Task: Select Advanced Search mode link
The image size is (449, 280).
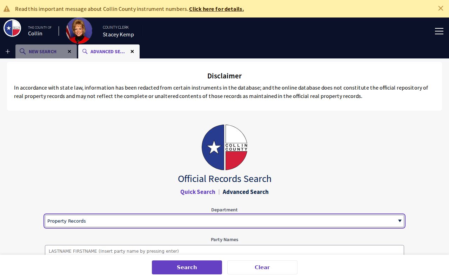Action: (246, 192)
